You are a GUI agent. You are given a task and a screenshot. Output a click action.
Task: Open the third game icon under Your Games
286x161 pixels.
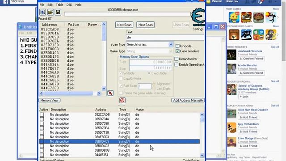(x=258, y=17)
